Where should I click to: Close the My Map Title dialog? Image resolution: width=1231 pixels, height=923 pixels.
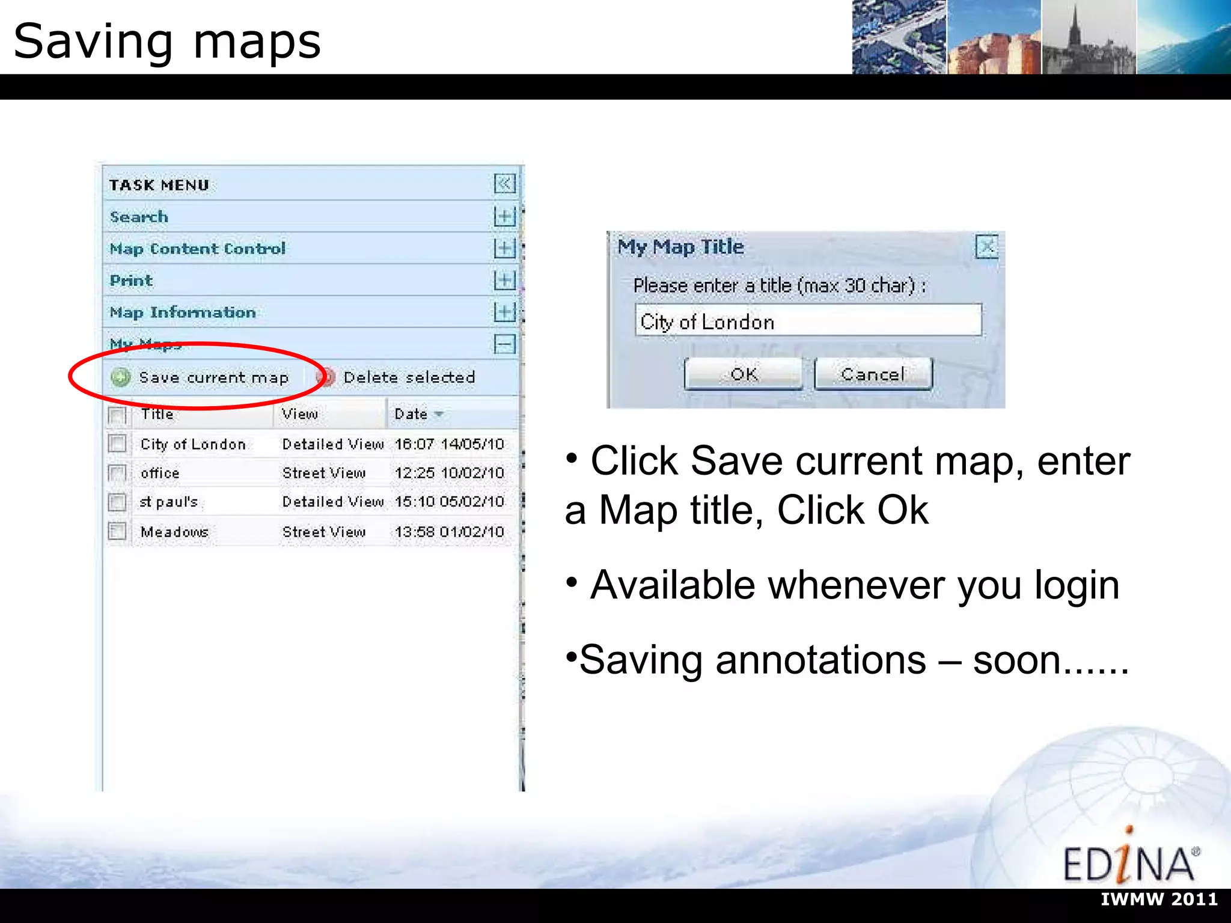pyautogui.click(x=986, y=246)
